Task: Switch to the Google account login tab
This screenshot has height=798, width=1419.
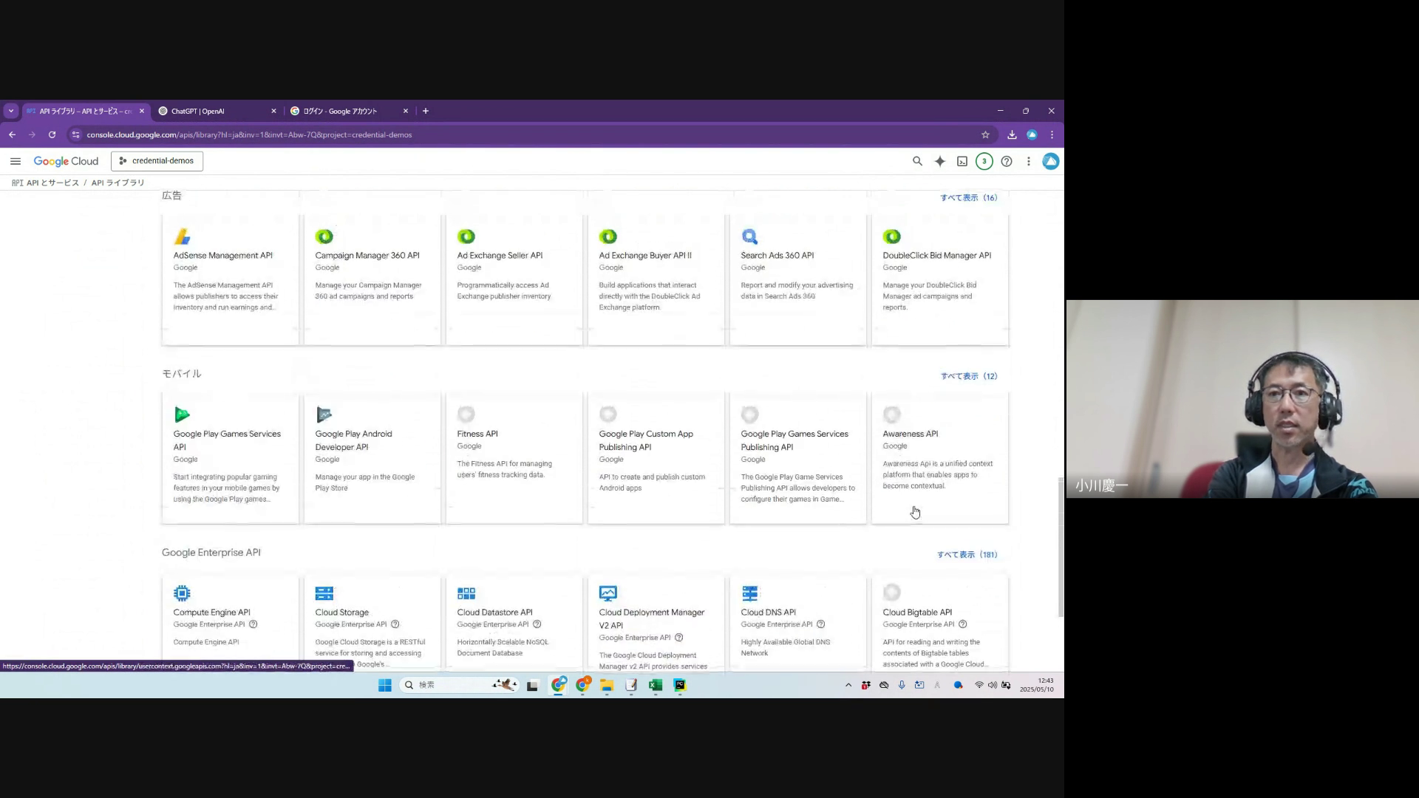Action: click(x=346, y=111)
